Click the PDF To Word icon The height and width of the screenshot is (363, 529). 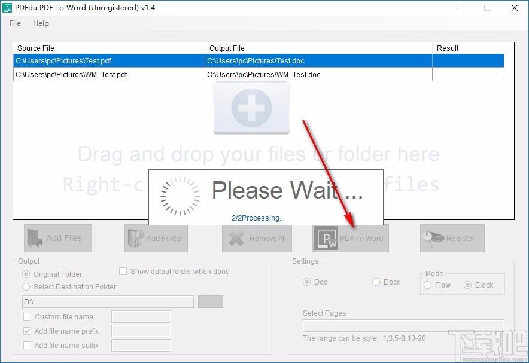pyautogui.click(x=326, y=238)
